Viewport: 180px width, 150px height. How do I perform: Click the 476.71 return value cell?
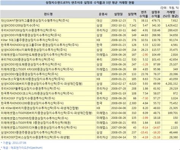156,21
